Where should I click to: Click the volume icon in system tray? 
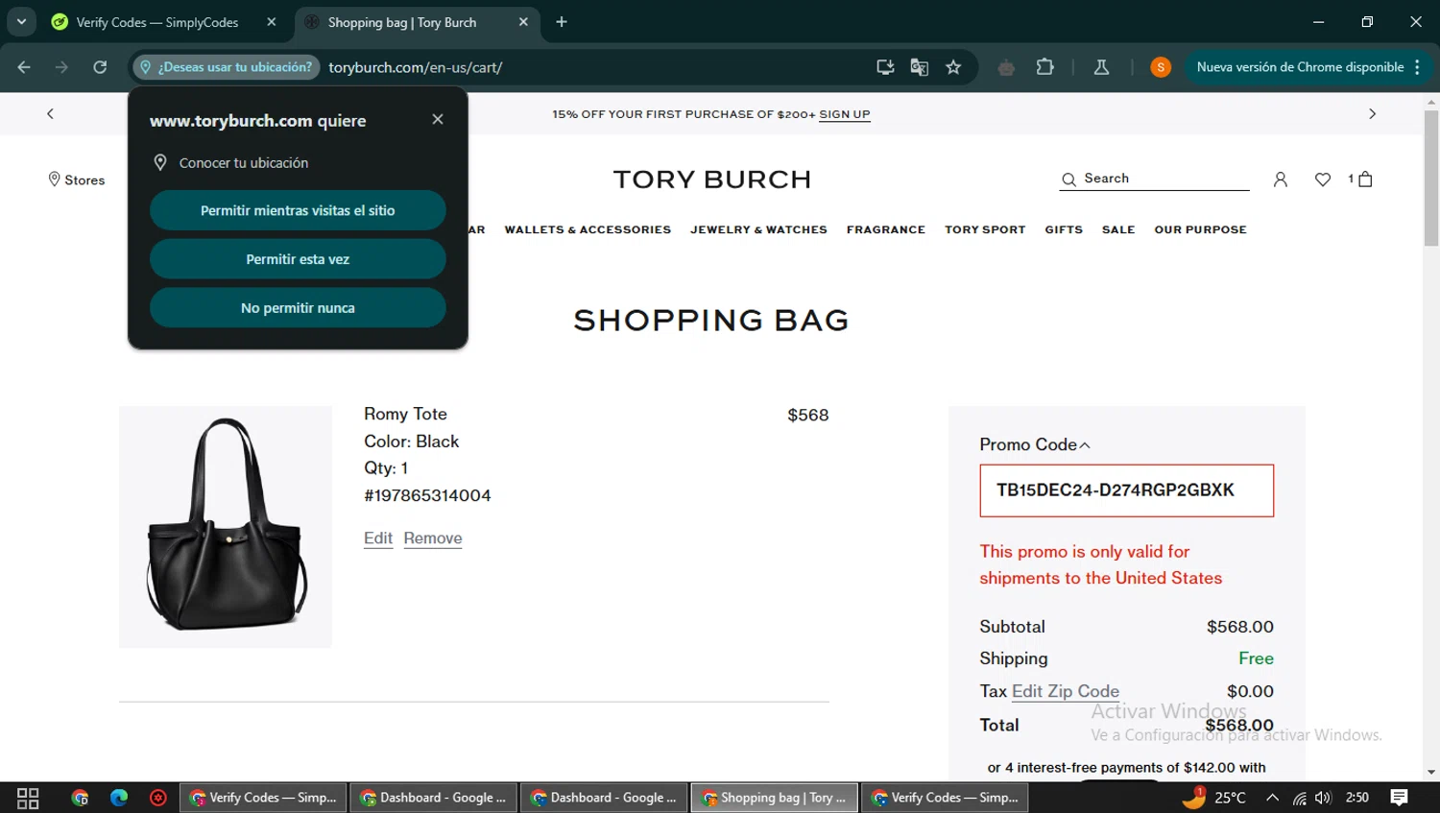1324,798
